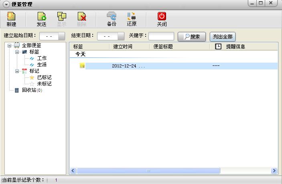Open the 结束日期 date dropdown
Image resolution: width=282 pixels, height=184 pixels.
click(x=121, y=36)
